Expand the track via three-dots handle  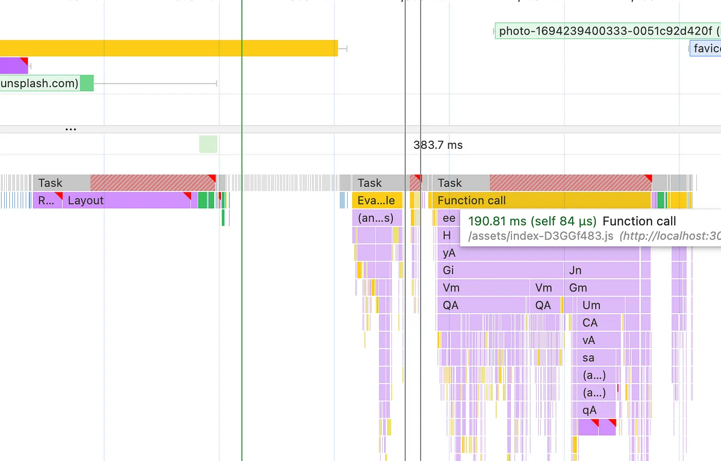tap(71, 129)
